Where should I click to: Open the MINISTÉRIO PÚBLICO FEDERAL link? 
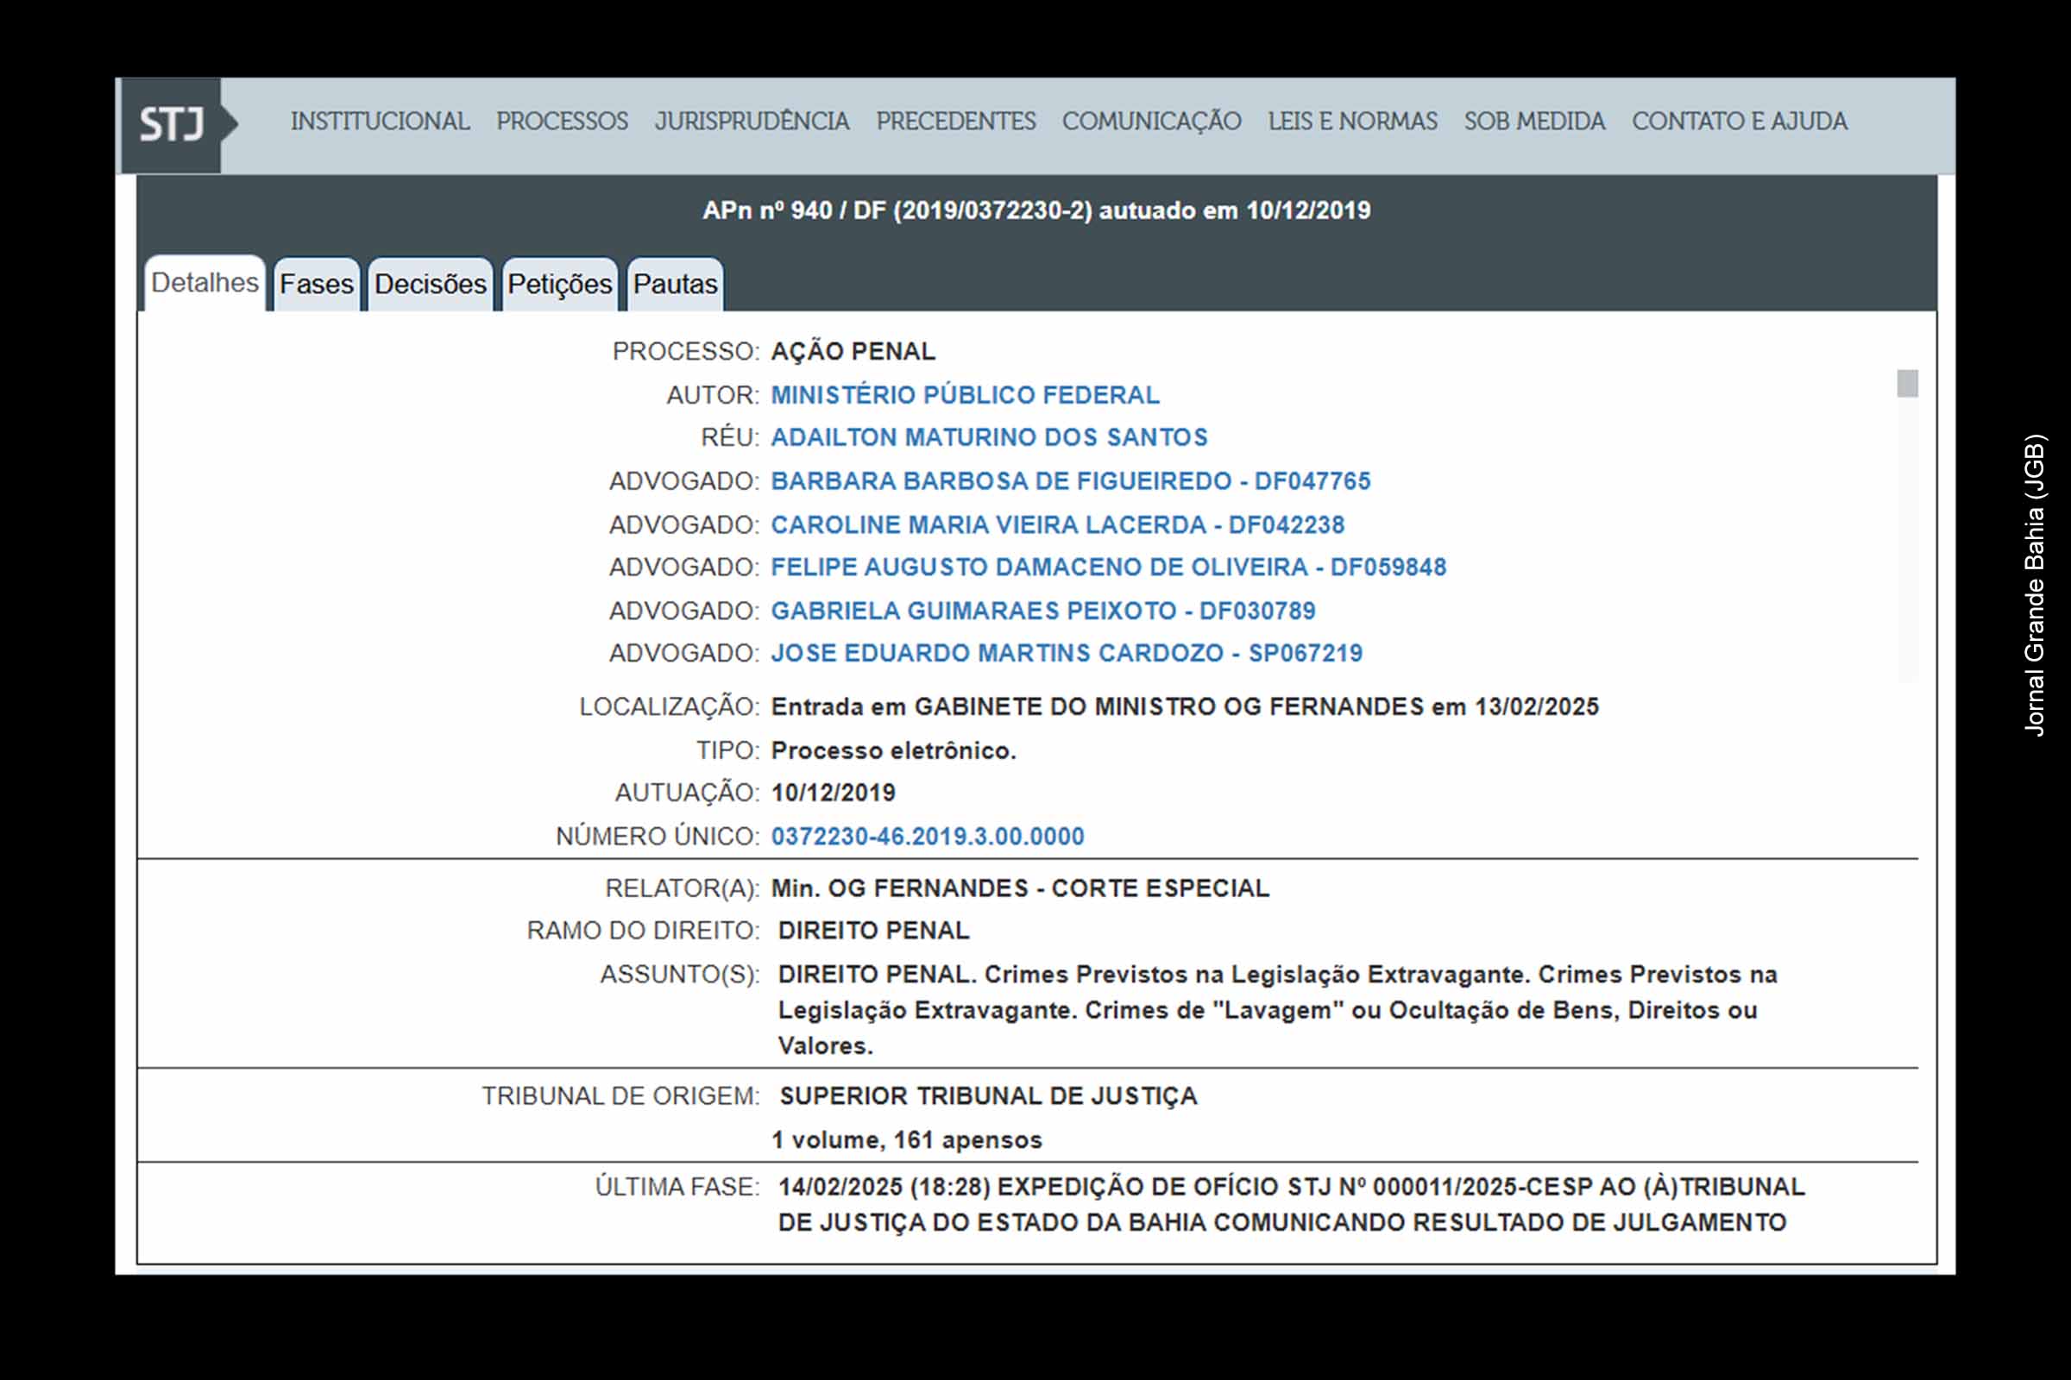tap(965, 395)
